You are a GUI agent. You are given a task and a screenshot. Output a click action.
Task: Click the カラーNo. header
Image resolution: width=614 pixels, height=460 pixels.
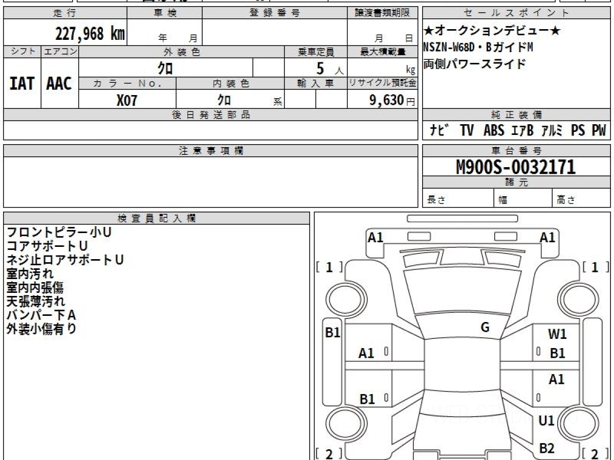(127, 83)
